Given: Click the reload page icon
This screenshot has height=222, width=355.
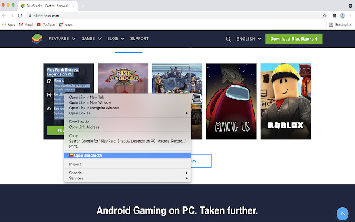Looking at the screenshot, I should tap(19, 16).
